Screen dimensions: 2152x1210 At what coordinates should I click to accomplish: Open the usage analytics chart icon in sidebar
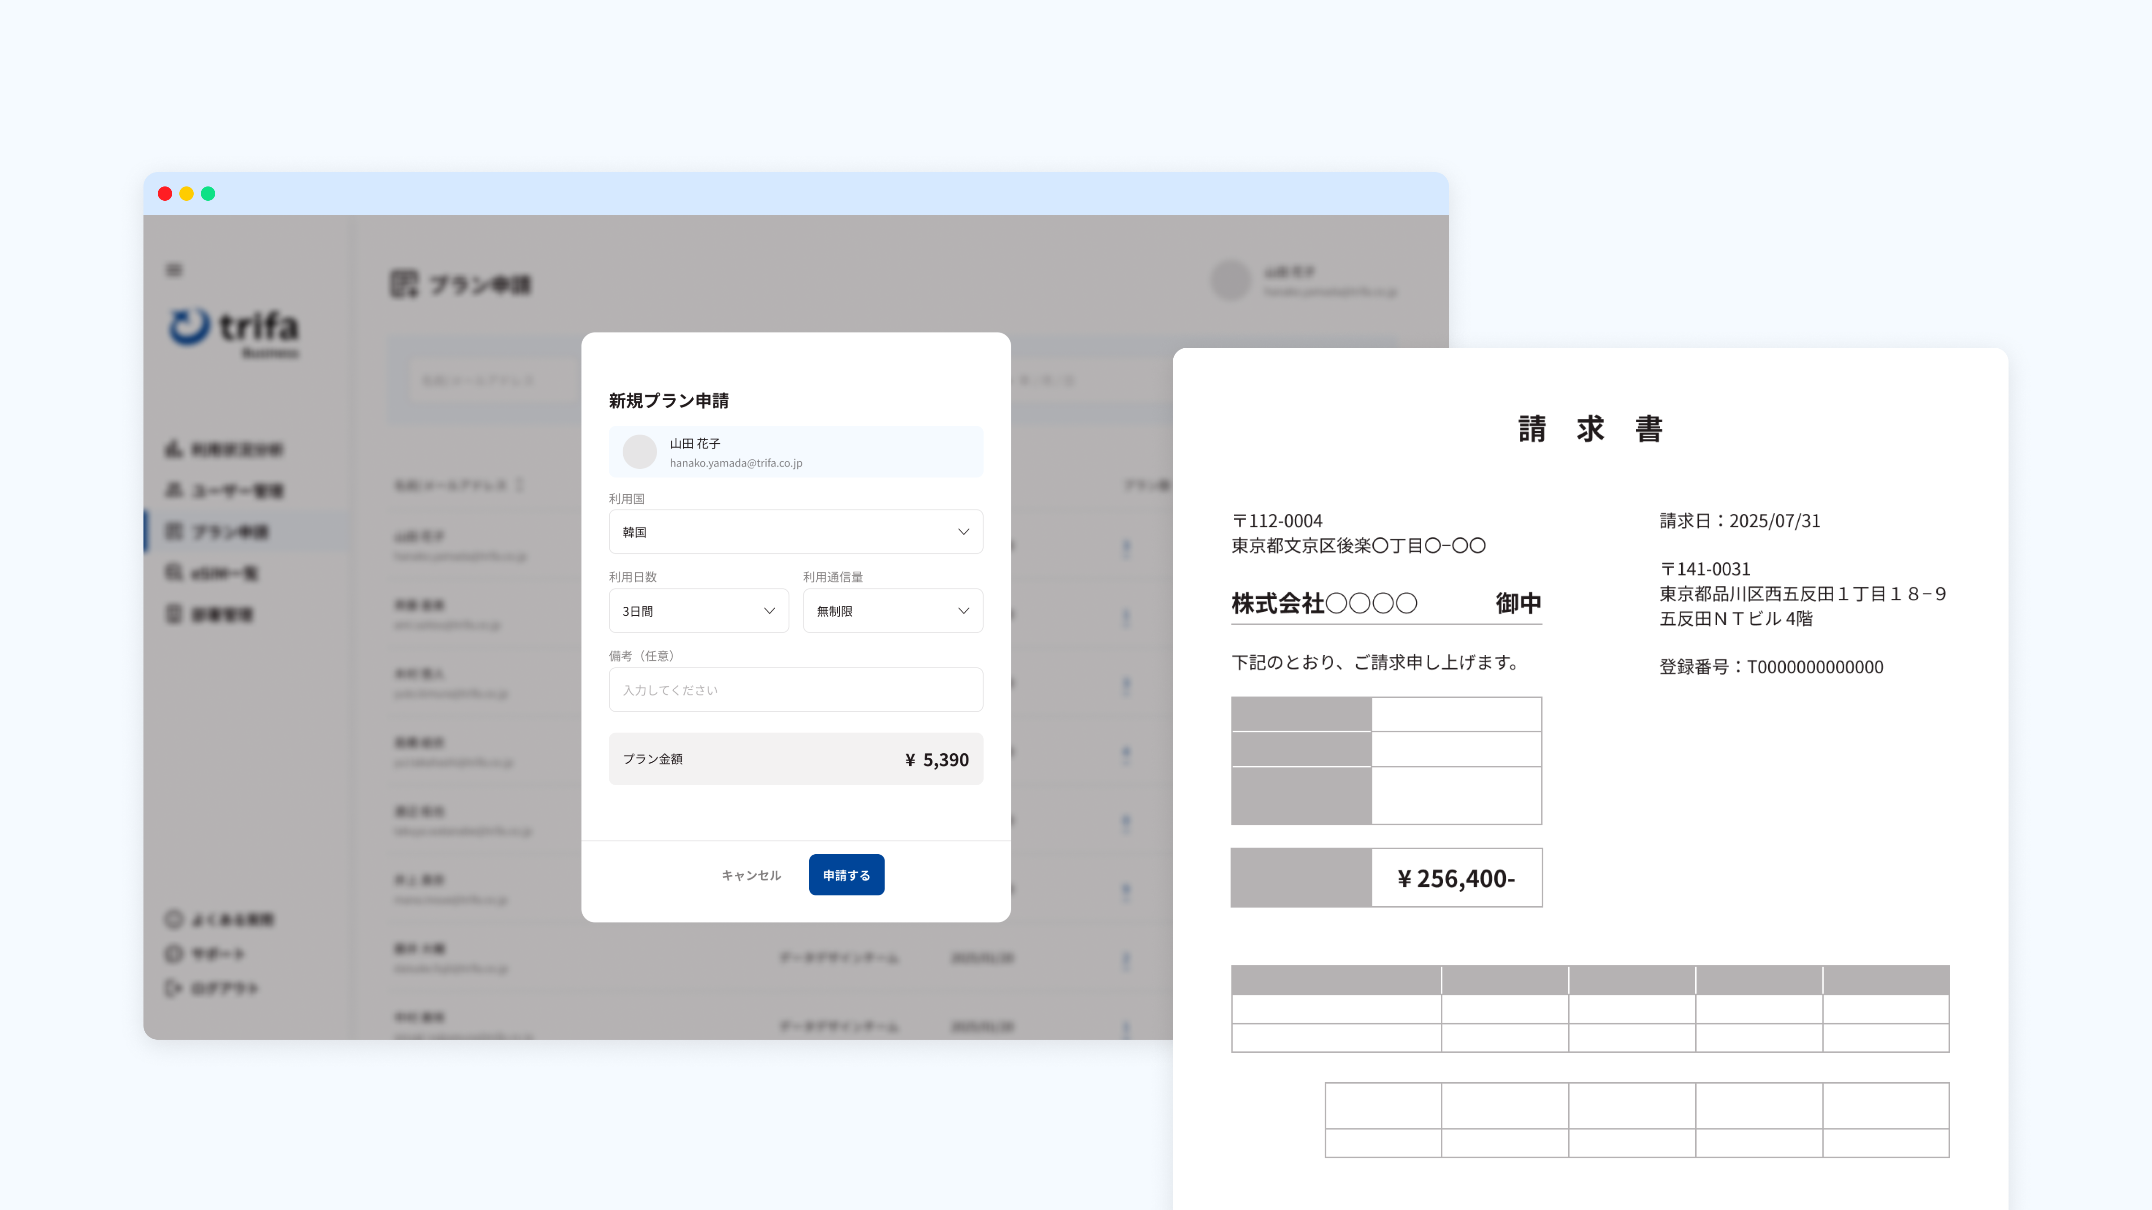[174, 449]
